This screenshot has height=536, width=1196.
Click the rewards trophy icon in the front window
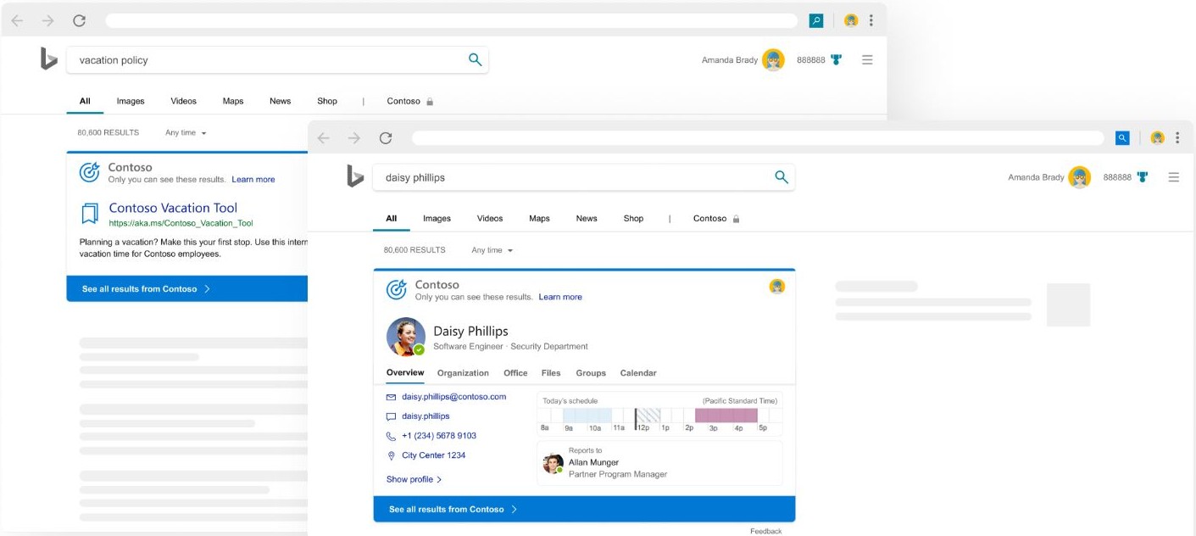point(1143,177)
